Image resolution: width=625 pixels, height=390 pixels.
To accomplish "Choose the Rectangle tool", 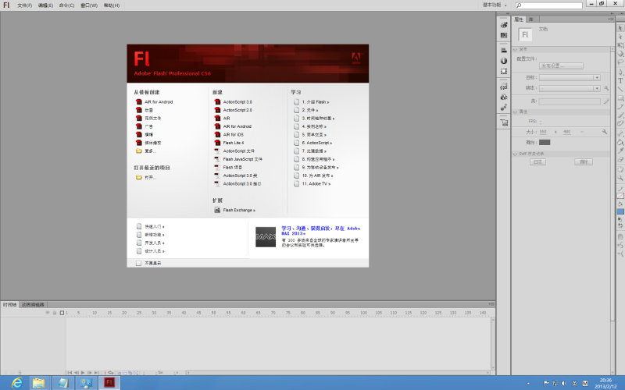I will (620, 98).
